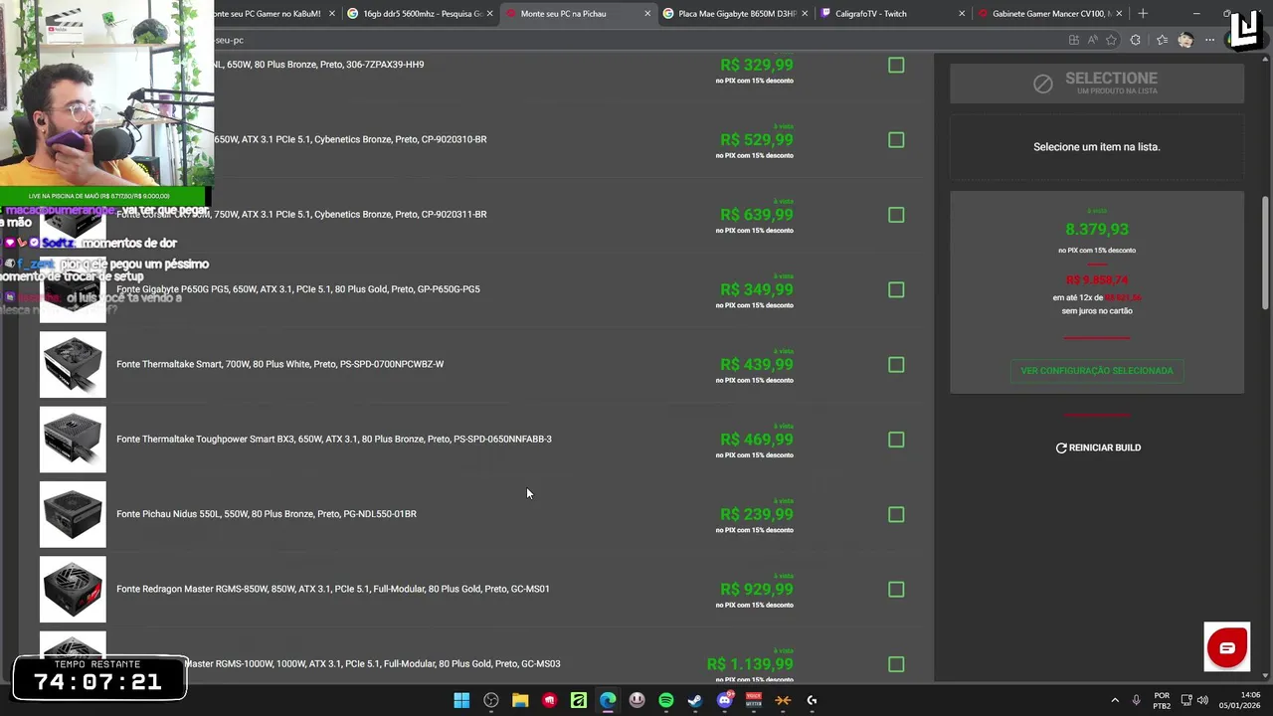
Task: Open browser read aloud icon
Action: [1092, 40]
